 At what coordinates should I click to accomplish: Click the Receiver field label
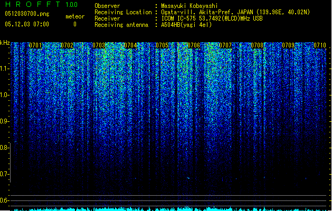[x=107, y=18]
